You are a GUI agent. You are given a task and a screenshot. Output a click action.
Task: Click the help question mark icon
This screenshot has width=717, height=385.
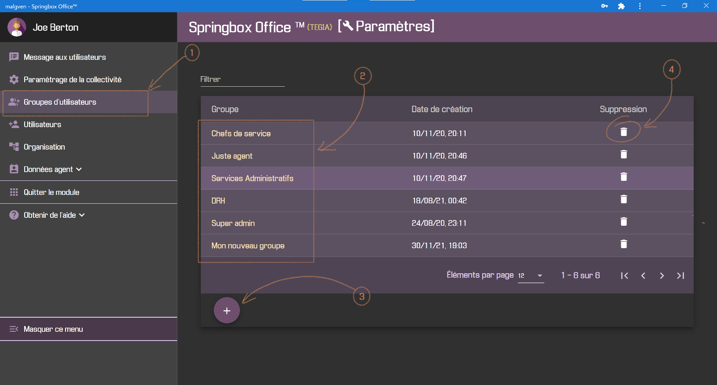(14, 215)
